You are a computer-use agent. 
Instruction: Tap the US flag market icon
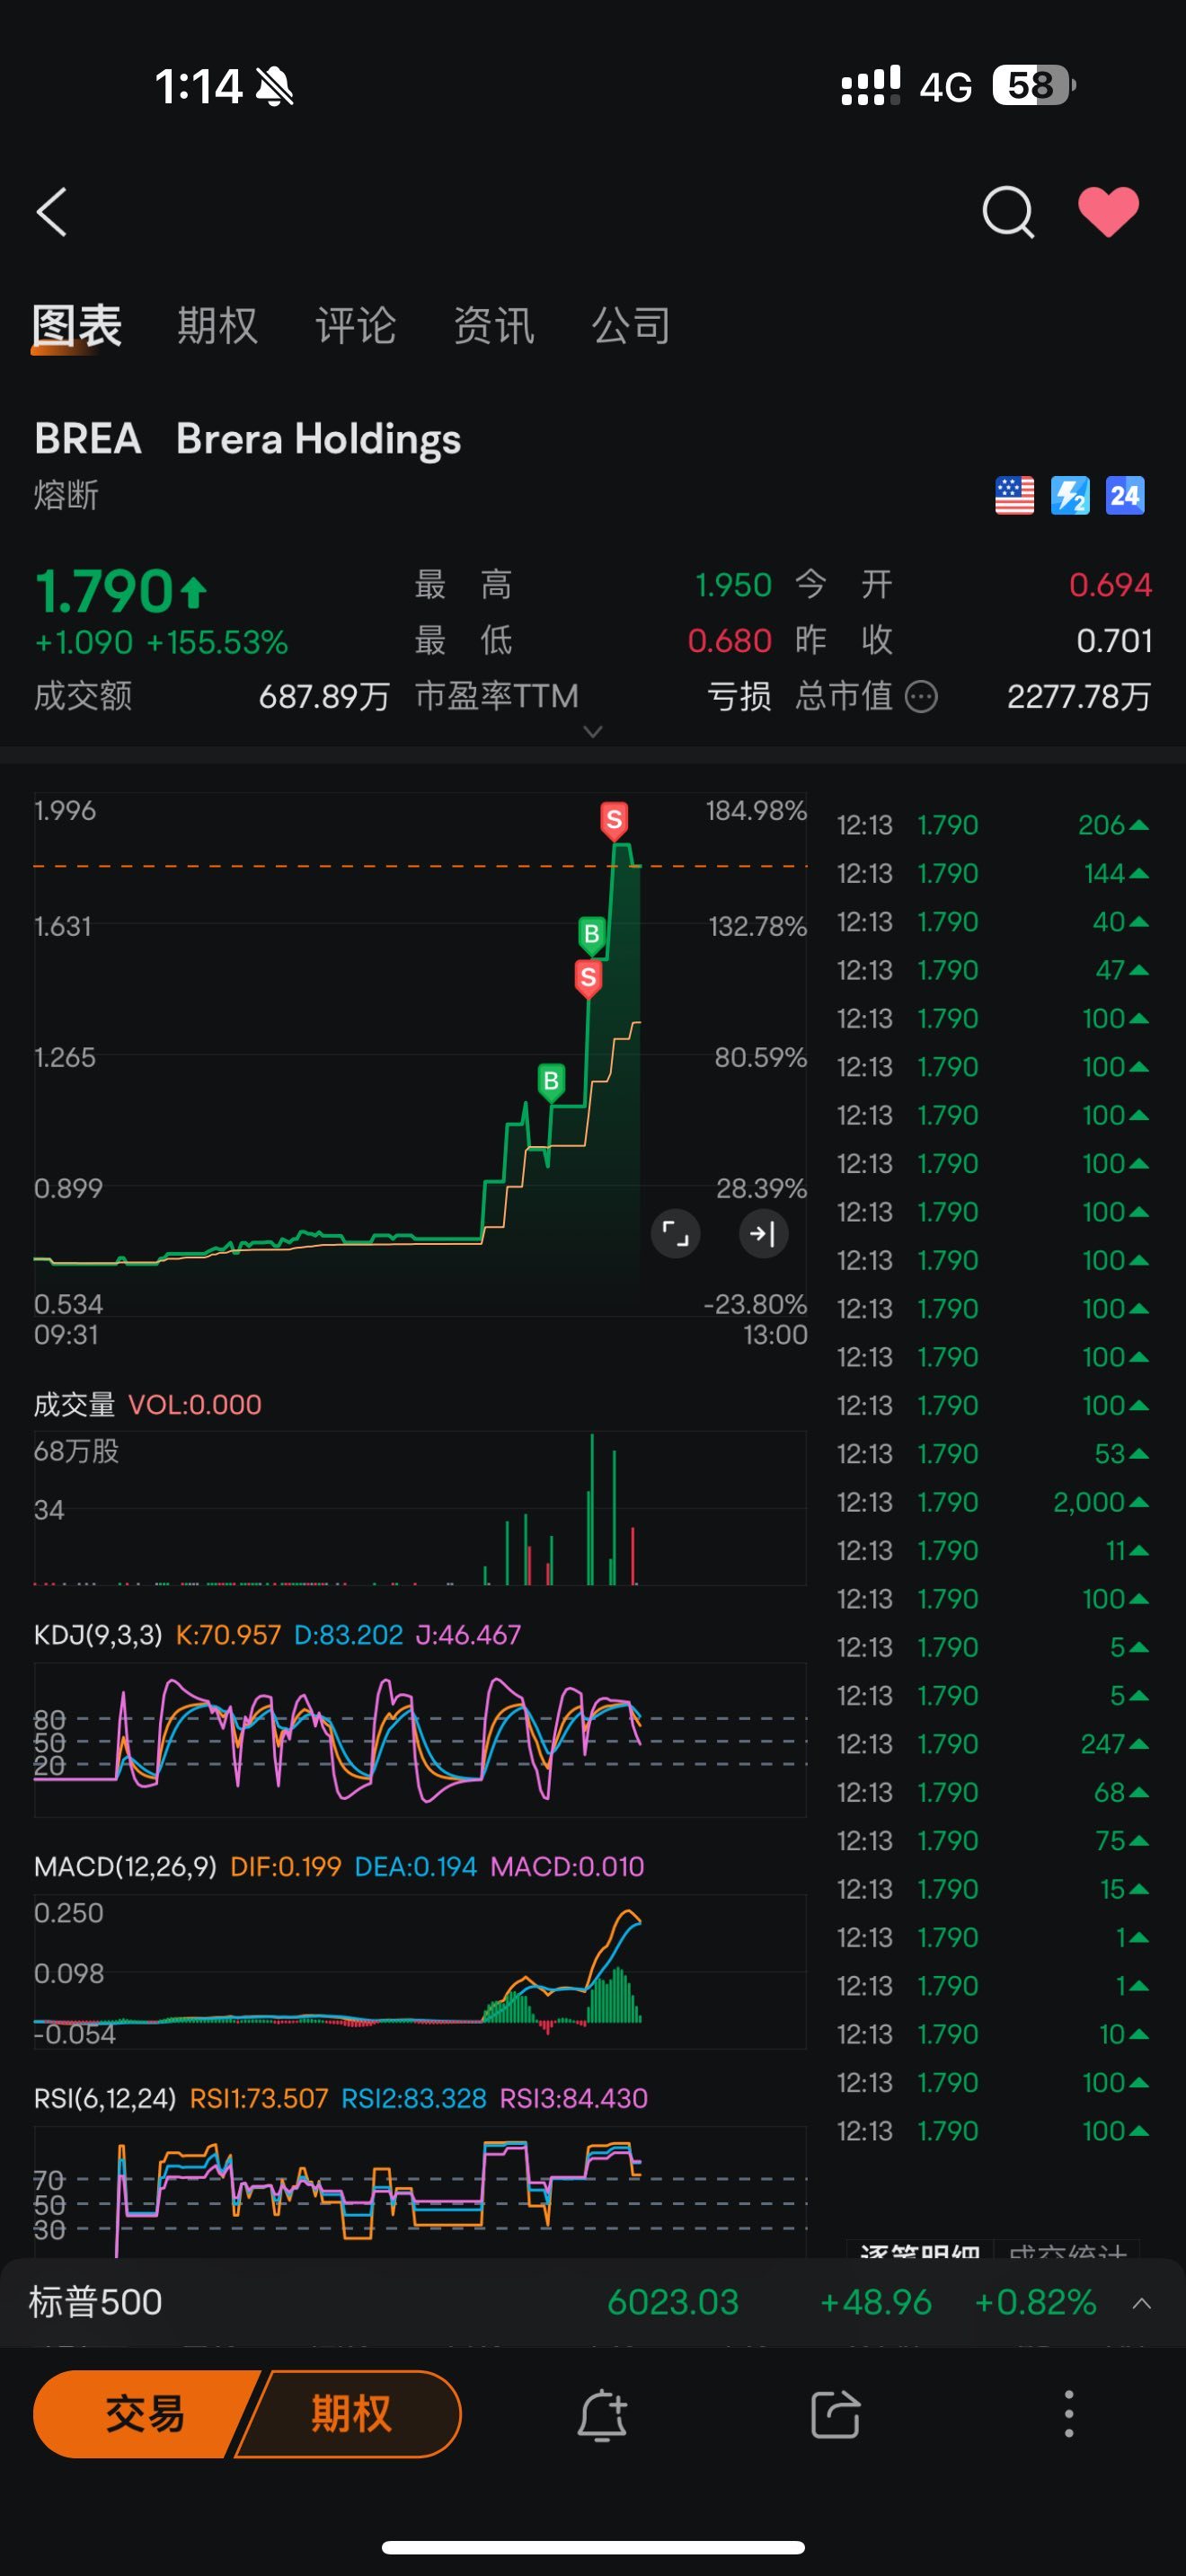pyautogui.click(x=1014, y=495)
